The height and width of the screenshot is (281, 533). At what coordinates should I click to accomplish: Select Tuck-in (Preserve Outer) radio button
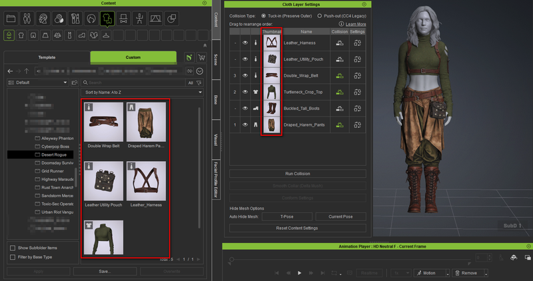point(263,16)
